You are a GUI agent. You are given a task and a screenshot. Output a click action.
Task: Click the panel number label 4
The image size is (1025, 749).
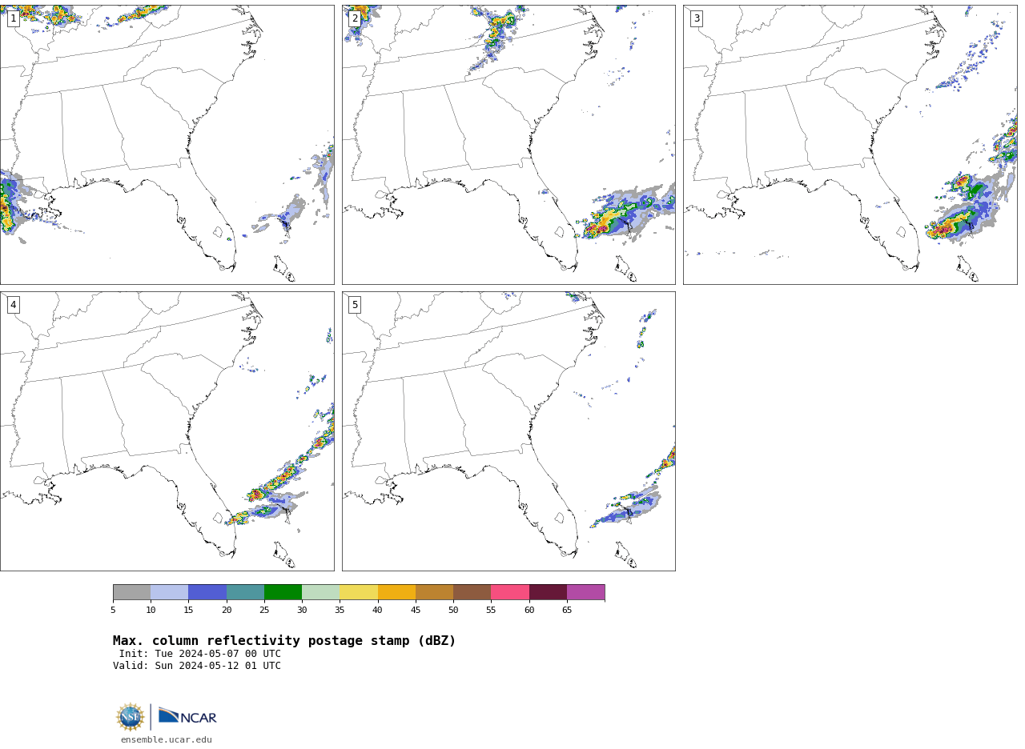click(x=13, y=305)
